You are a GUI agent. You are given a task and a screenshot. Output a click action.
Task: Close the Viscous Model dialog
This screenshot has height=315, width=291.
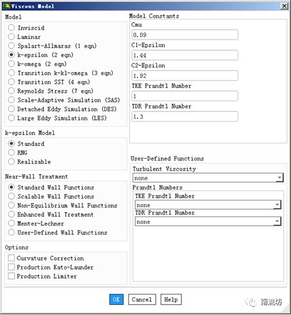click(284, 6)
